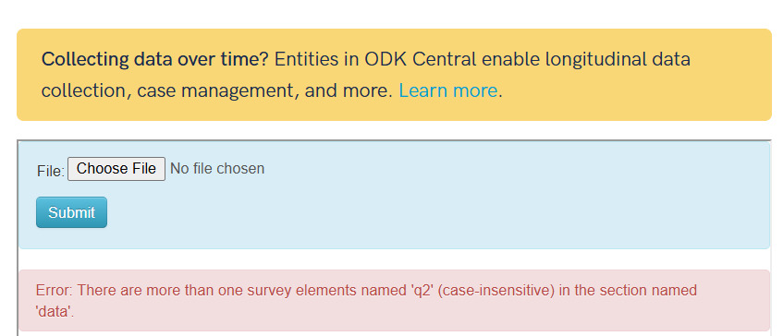Click 'longitudinal data' text in banner

(x=618, y=60)
